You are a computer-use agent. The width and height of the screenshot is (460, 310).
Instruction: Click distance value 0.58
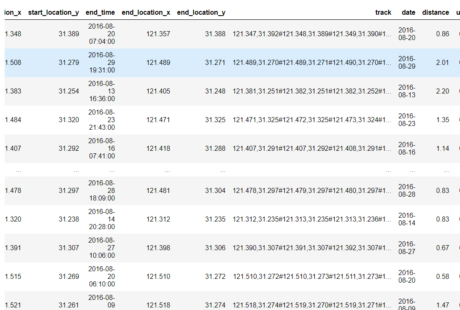coord(442,277)
